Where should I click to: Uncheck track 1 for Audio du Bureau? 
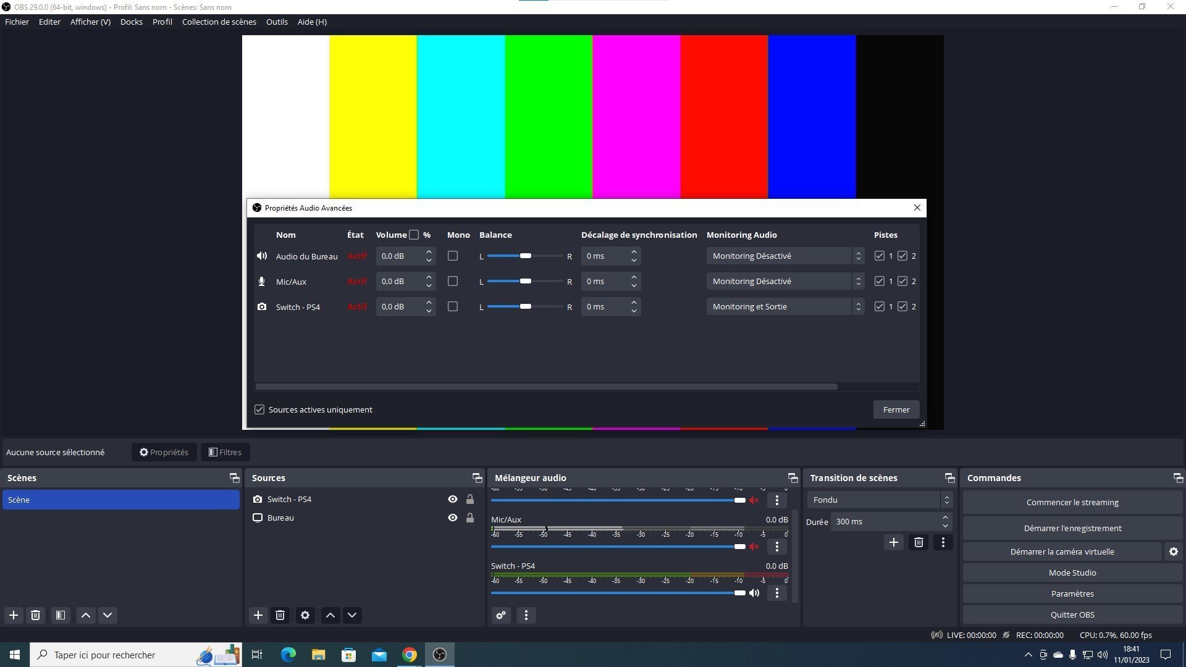(x=879, y=256)
